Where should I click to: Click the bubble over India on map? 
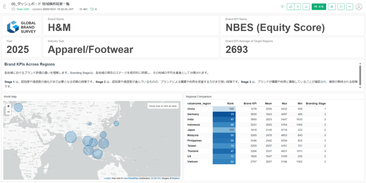pos(71,137)
